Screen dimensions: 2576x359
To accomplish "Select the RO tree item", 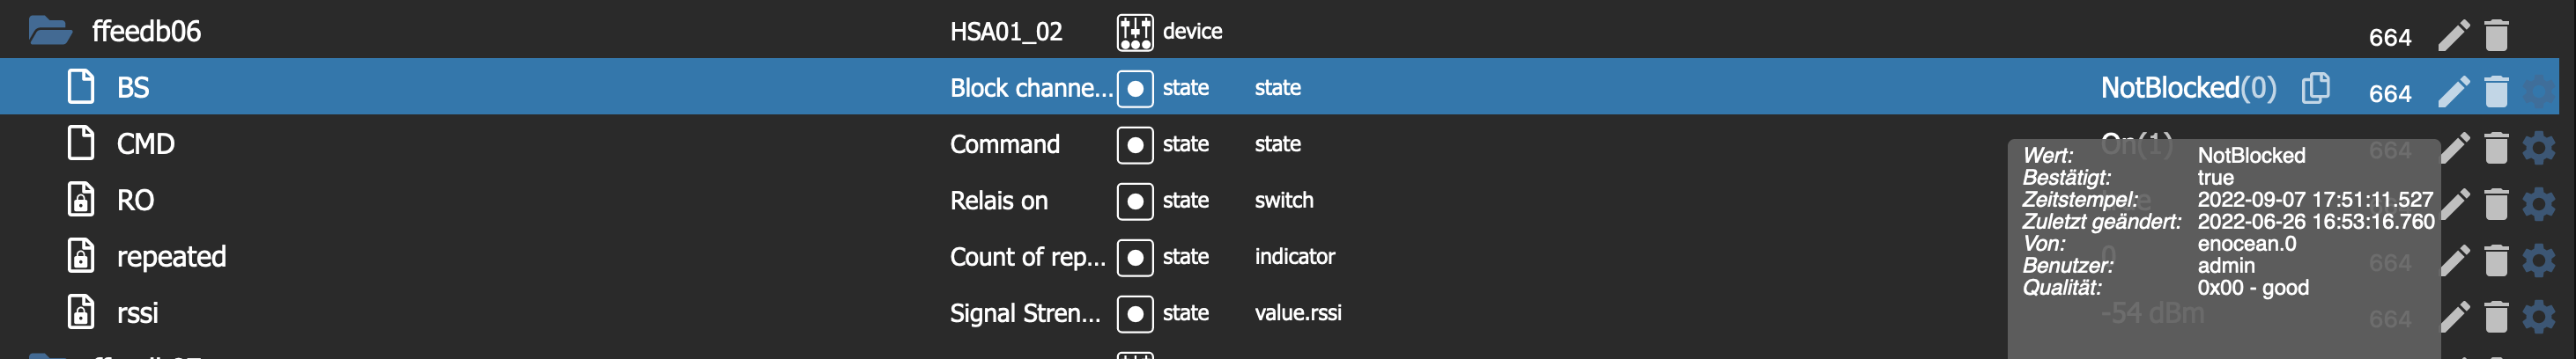I will pos(135,200).
